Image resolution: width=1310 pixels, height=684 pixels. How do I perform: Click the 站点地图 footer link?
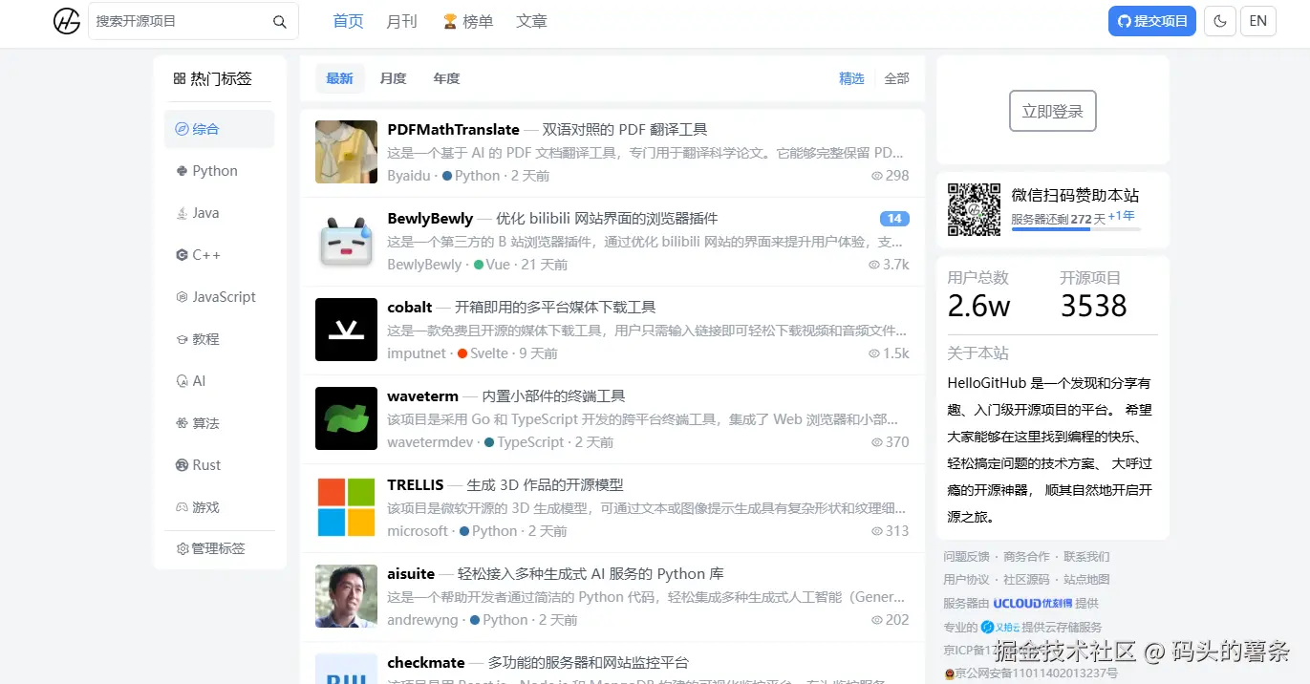click(1086, 579)
